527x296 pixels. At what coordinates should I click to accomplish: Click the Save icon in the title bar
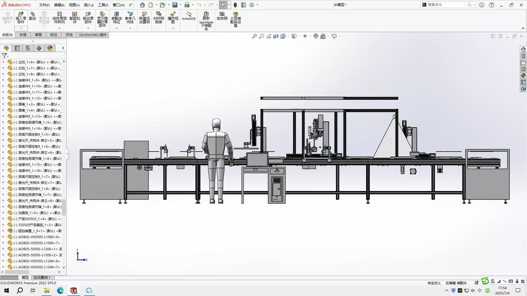pyautogui.click(x=175, y=5)
